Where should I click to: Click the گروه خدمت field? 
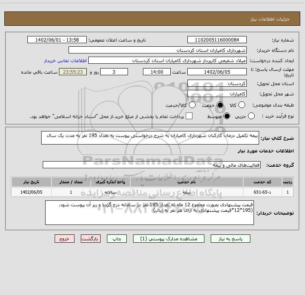coord(152,165)
